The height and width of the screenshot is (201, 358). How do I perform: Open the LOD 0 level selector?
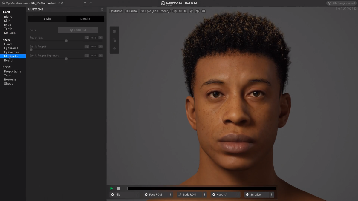180,11
